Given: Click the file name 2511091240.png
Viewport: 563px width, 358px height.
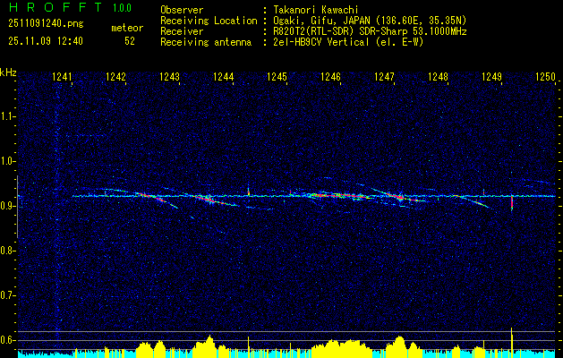Looking at the screenshot, I should [46, 24].
